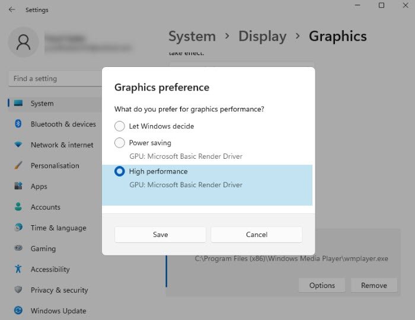The width and height of the screenshot is (415, 320).
Task: Save the graphics preference
Action: pyautogui.click(x=160, y=235)
